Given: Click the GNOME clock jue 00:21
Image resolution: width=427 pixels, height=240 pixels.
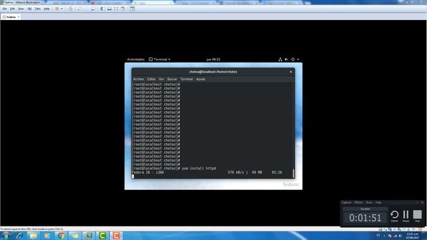Looking at the screenshot, I should (x=213, y=59).
